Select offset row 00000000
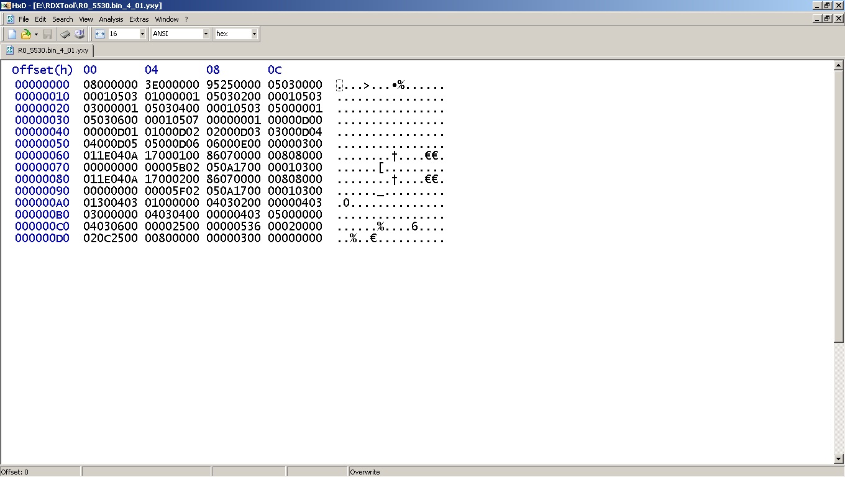 point(42,84)
